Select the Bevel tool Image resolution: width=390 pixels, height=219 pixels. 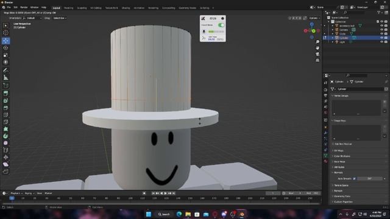5,108
